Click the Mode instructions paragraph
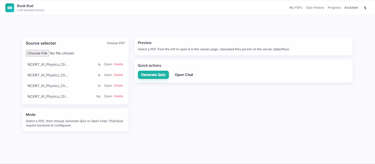Screen dimensions: 375x164 [x=74, y=123]
